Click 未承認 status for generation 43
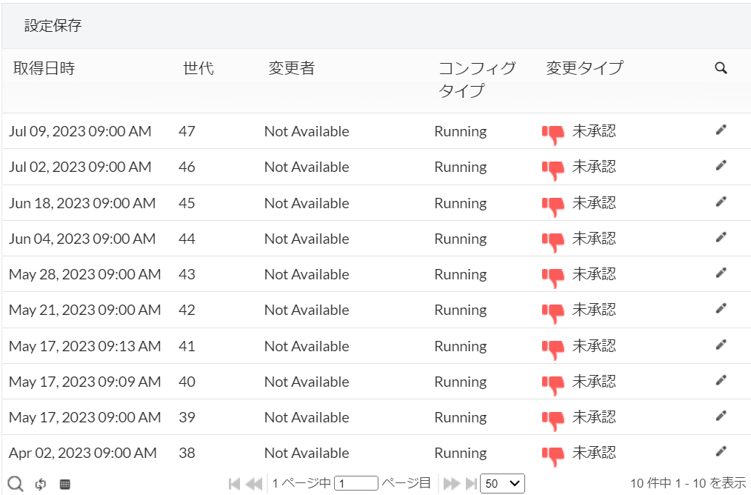 (x=594, y=274)
